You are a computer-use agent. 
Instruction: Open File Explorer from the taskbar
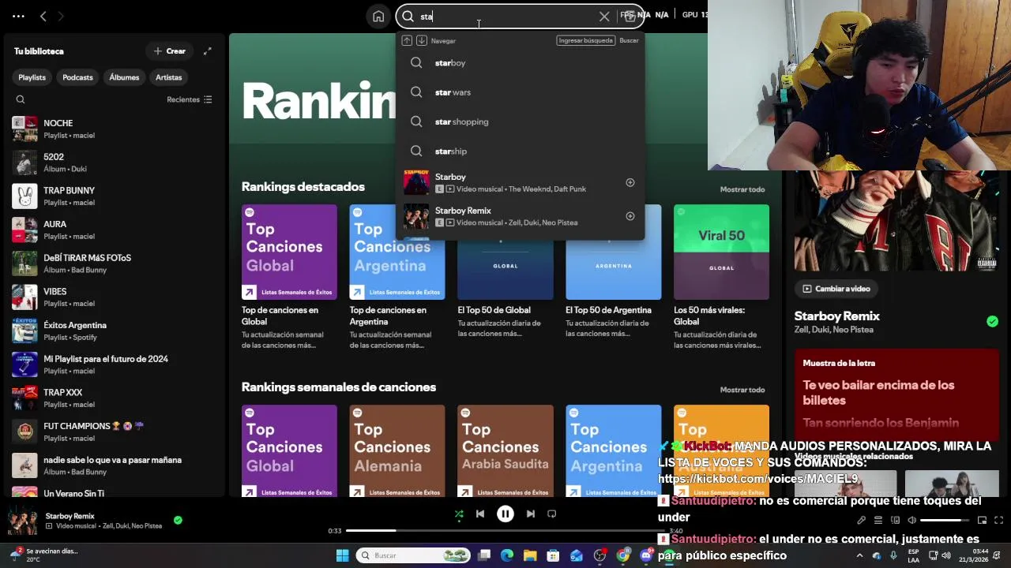530,555
